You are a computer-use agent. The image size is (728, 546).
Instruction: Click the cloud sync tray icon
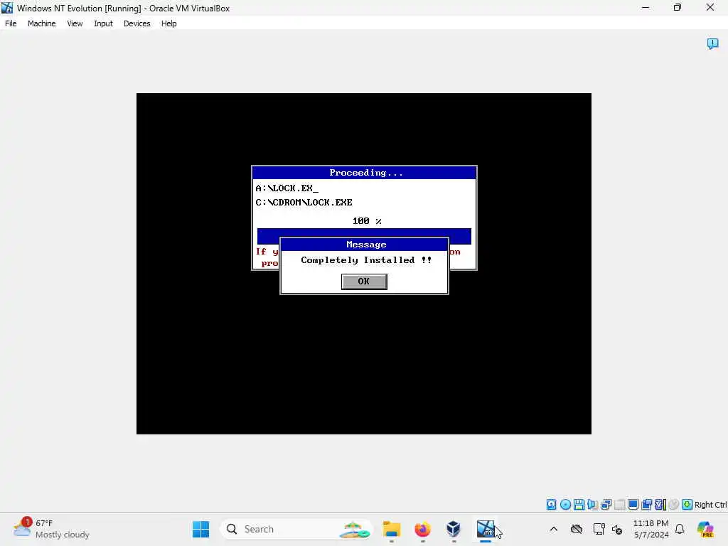coord(577,529)
